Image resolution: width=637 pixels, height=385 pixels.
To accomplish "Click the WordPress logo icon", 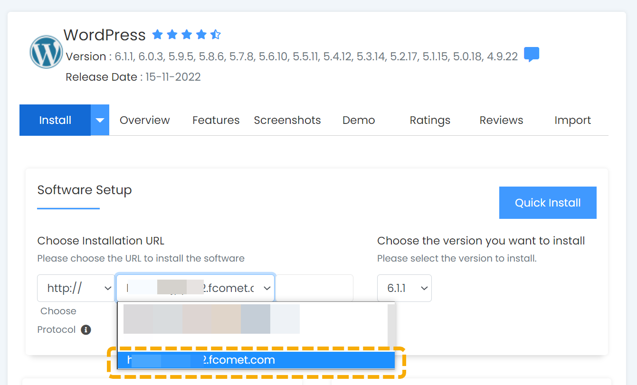I will (x=46, y=52).
